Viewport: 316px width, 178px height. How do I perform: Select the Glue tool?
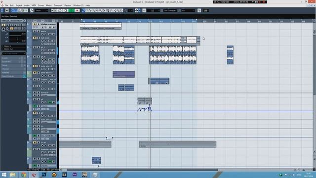click(x=94, y=10)
